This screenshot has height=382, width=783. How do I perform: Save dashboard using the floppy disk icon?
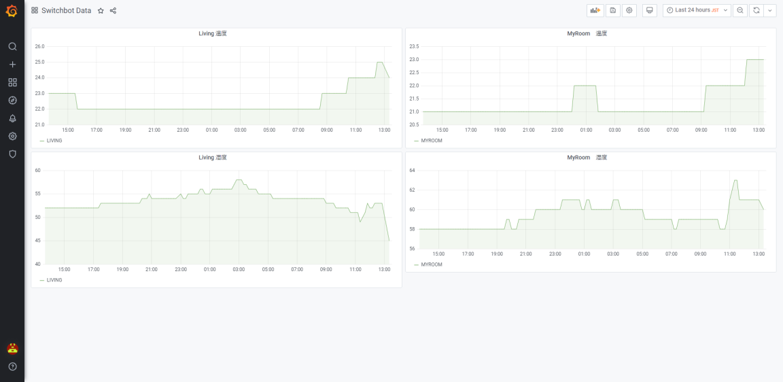[613, 10]
